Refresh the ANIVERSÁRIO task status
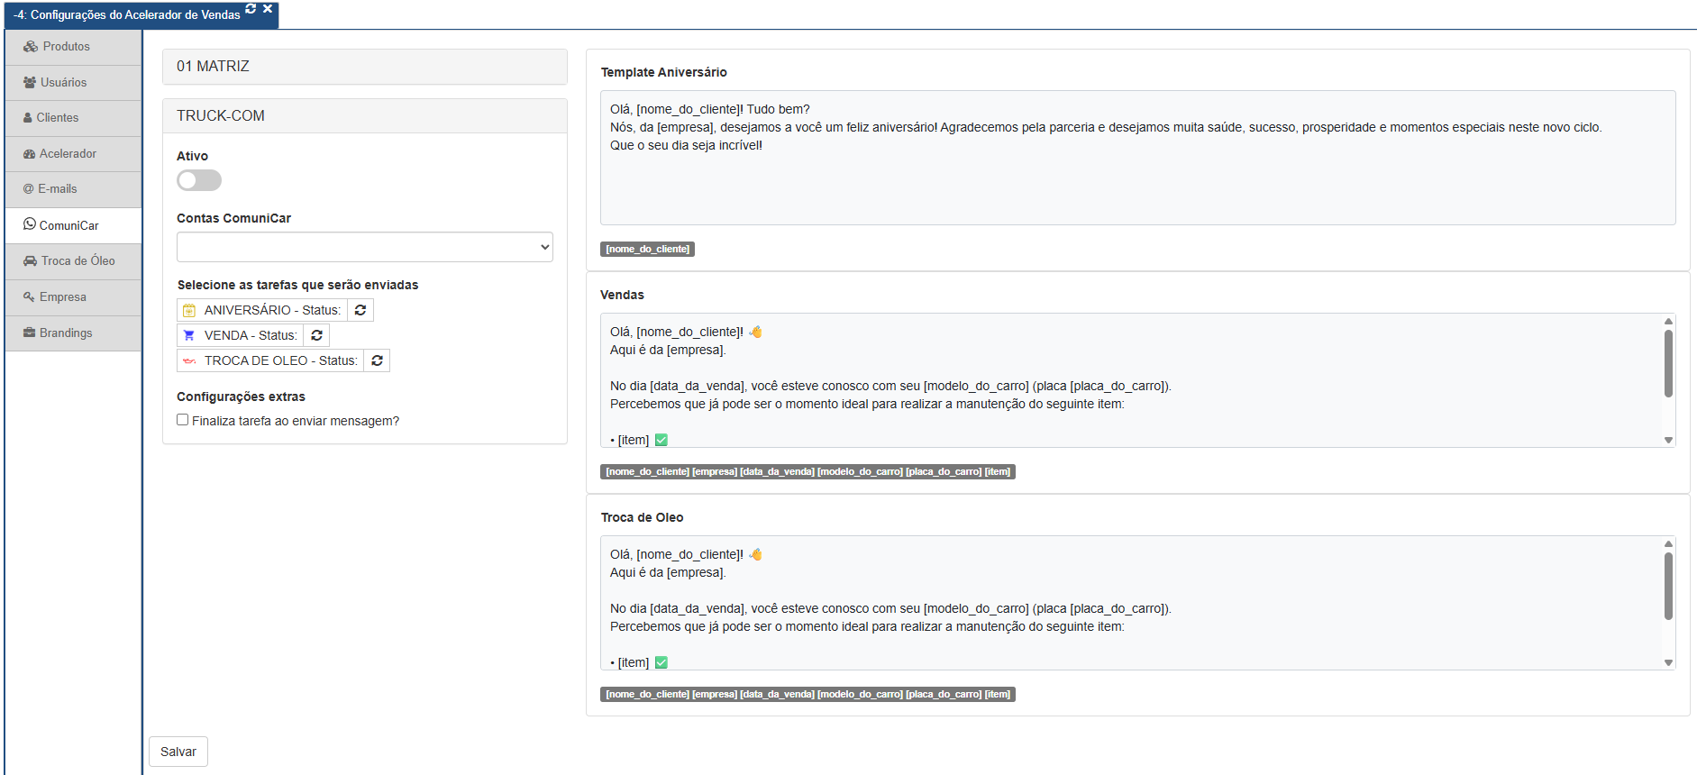The image size is (1697, 775). click(360, 310)
